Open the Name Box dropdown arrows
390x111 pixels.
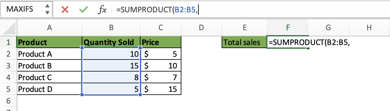coord(47,10)
